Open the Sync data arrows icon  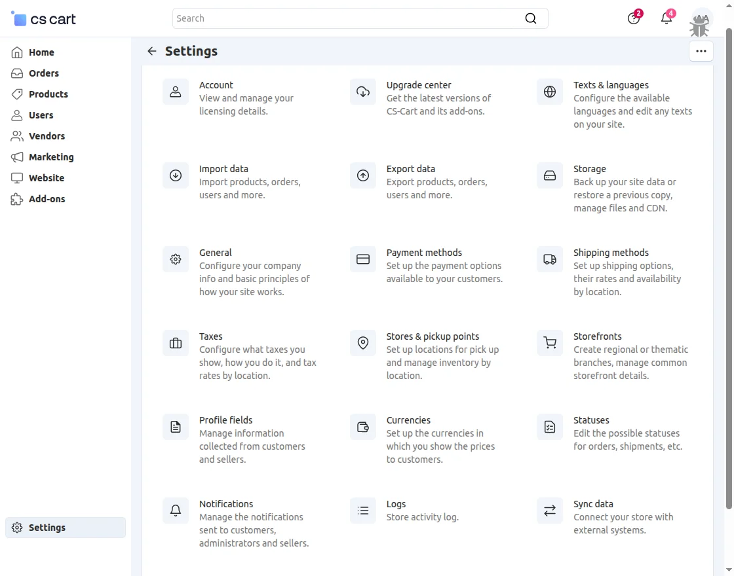[x=550, y=511]
